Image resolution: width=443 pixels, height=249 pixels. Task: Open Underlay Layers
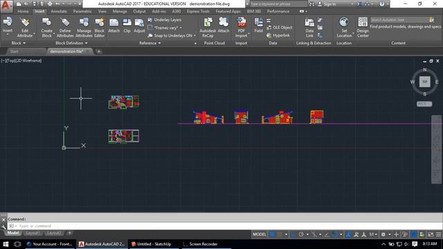[165, 20]
